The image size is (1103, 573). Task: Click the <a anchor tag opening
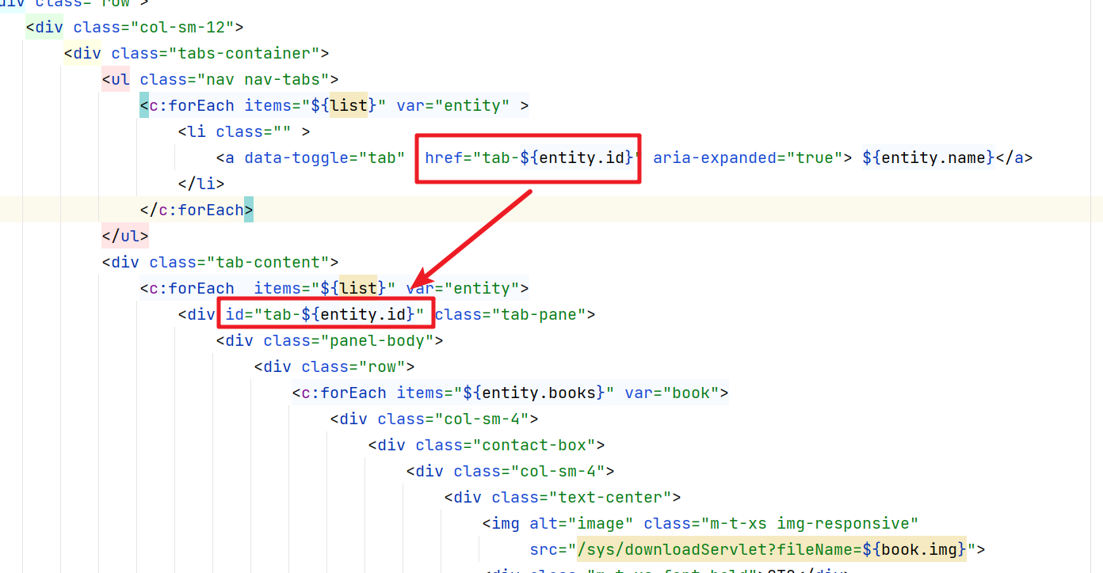click(225, 158)
